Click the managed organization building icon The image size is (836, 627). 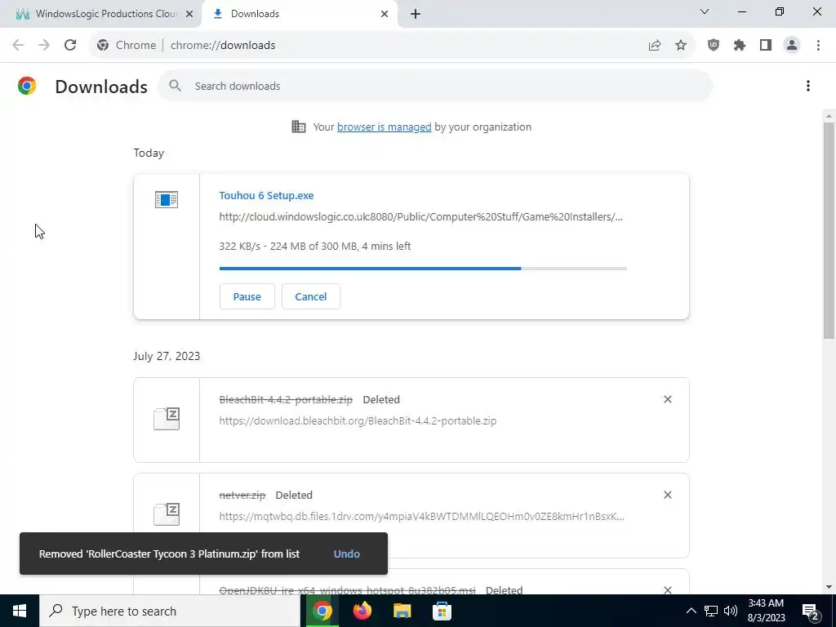pos(299,127)
